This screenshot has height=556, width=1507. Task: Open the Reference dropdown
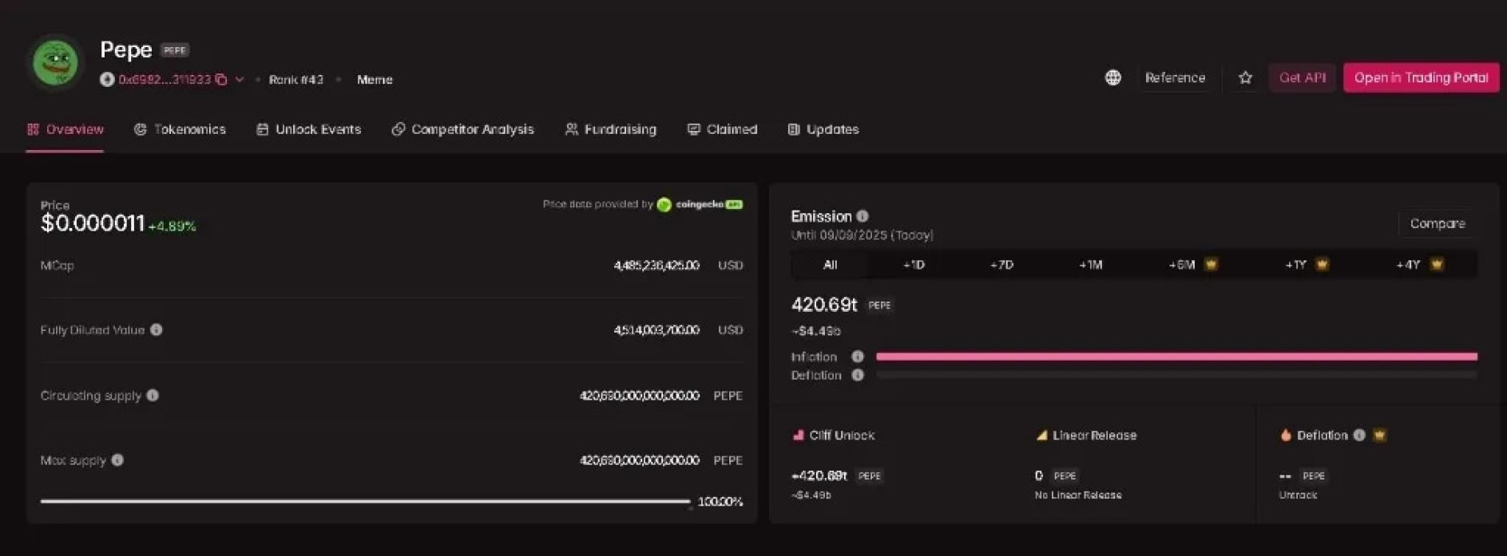(x=1175, y=77)
